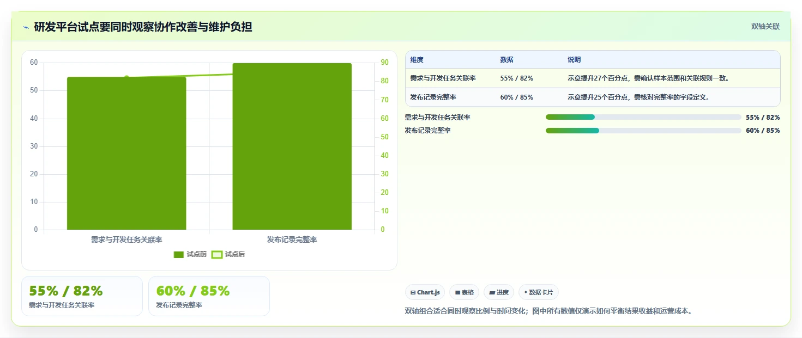Click the 维度 table column header
The image size is (802, 338).
coord(417,60)
